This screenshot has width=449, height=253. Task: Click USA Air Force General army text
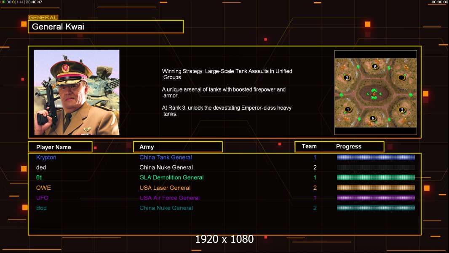[x=169, y=198]
